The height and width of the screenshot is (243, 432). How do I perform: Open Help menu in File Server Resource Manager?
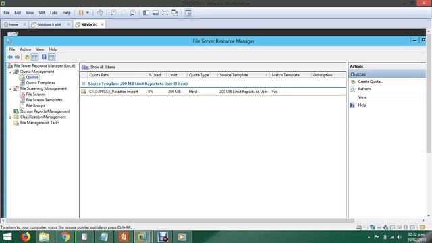53,49
